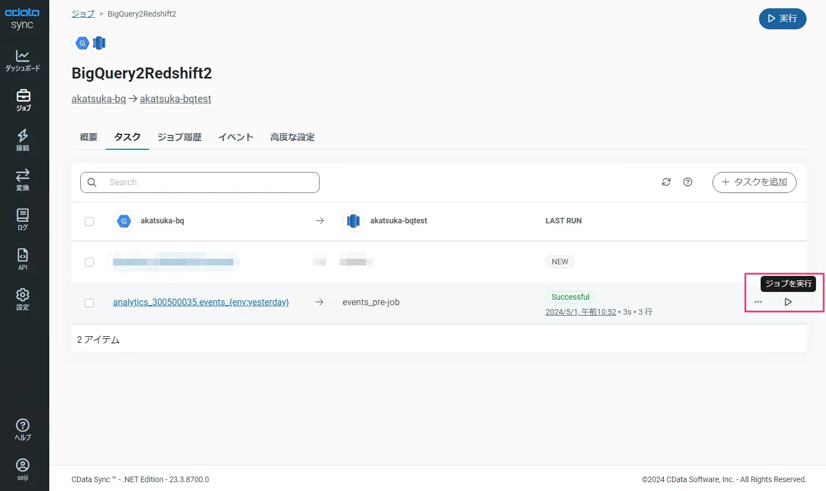Click the 2 アイテム item count text
The image size is (826, 491).
(99, 339)
